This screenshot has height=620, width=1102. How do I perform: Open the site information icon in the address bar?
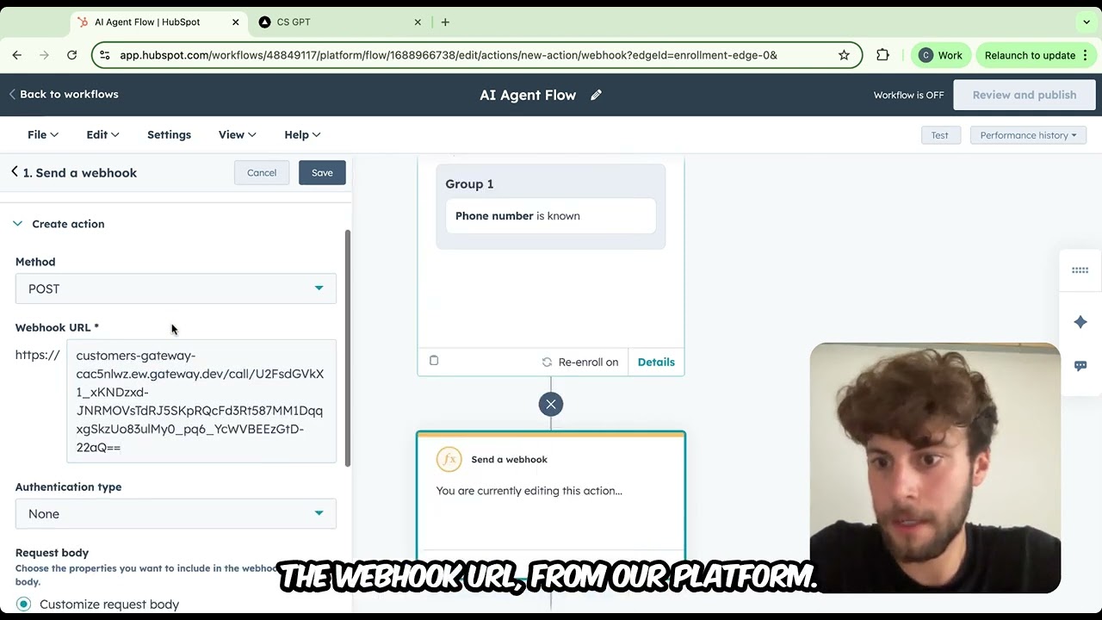(x=105, y=55)
